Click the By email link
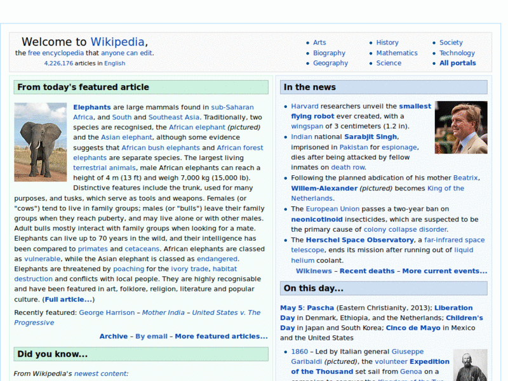The image size is (508, 381). point(151,337)
